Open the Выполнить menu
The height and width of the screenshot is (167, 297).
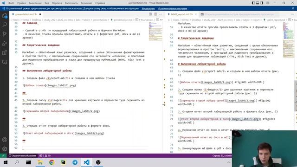[x=71, y=3]
